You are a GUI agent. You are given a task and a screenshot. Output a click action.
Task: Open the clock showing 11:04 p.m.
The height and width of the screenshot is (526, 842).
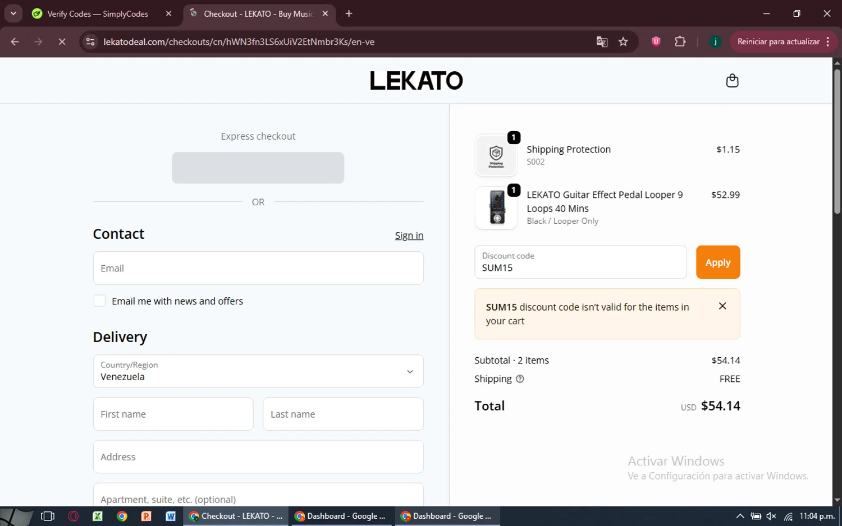click(x=817, y=516)
